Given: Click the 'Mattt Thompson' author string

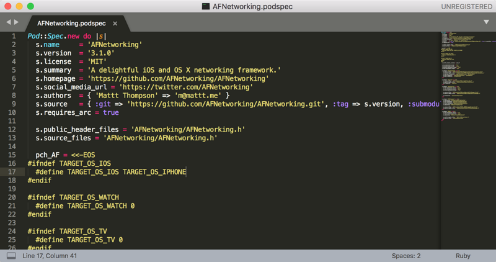Looking at the screenshot, I should 126,96.
